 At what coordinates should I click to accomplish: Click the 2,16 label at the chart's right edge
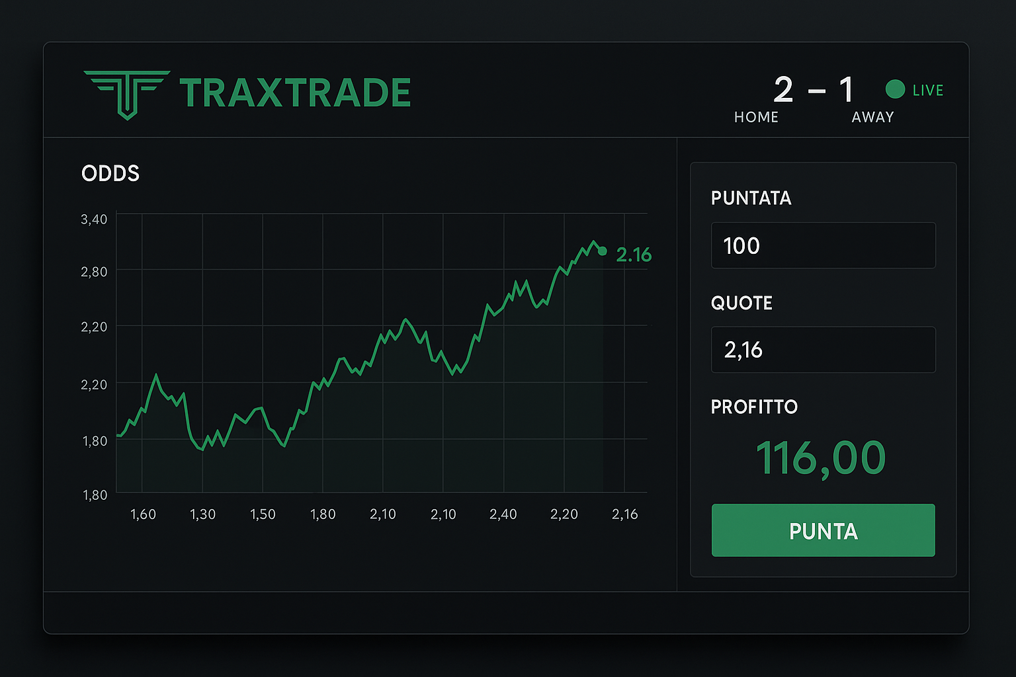point(624,514)
